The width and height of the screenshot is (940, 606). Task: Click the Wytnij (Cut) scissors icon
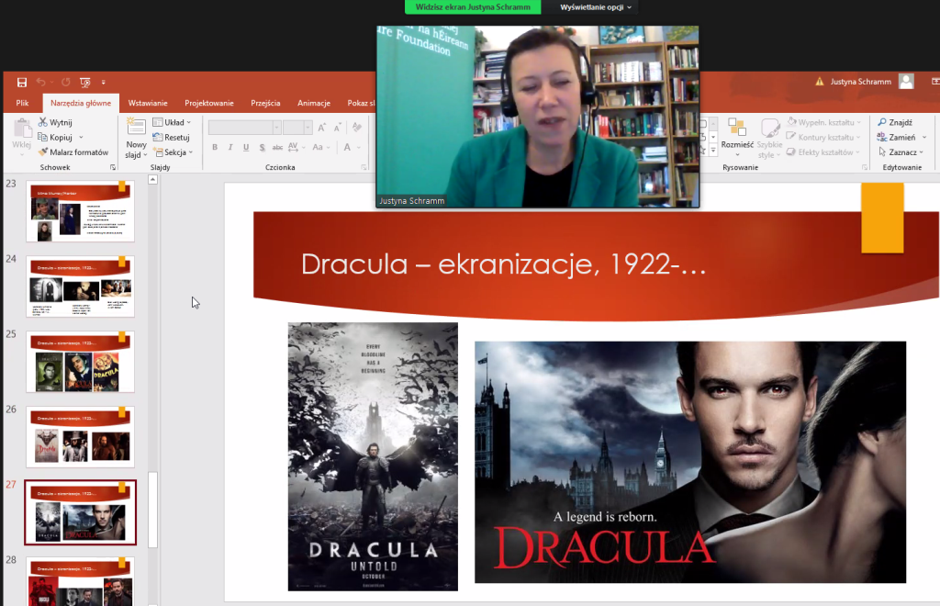click(43, 122)
